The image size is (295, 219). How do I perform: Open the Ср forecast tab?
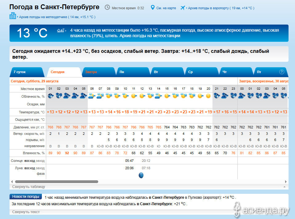(202, 72)
